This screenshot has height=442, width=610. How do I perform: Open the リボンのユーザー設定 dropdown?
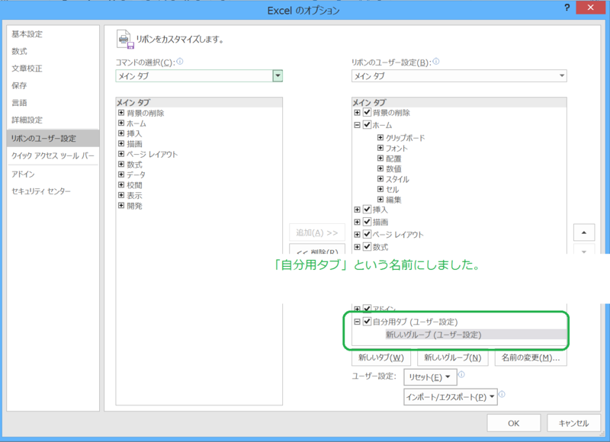coord(562,75)
